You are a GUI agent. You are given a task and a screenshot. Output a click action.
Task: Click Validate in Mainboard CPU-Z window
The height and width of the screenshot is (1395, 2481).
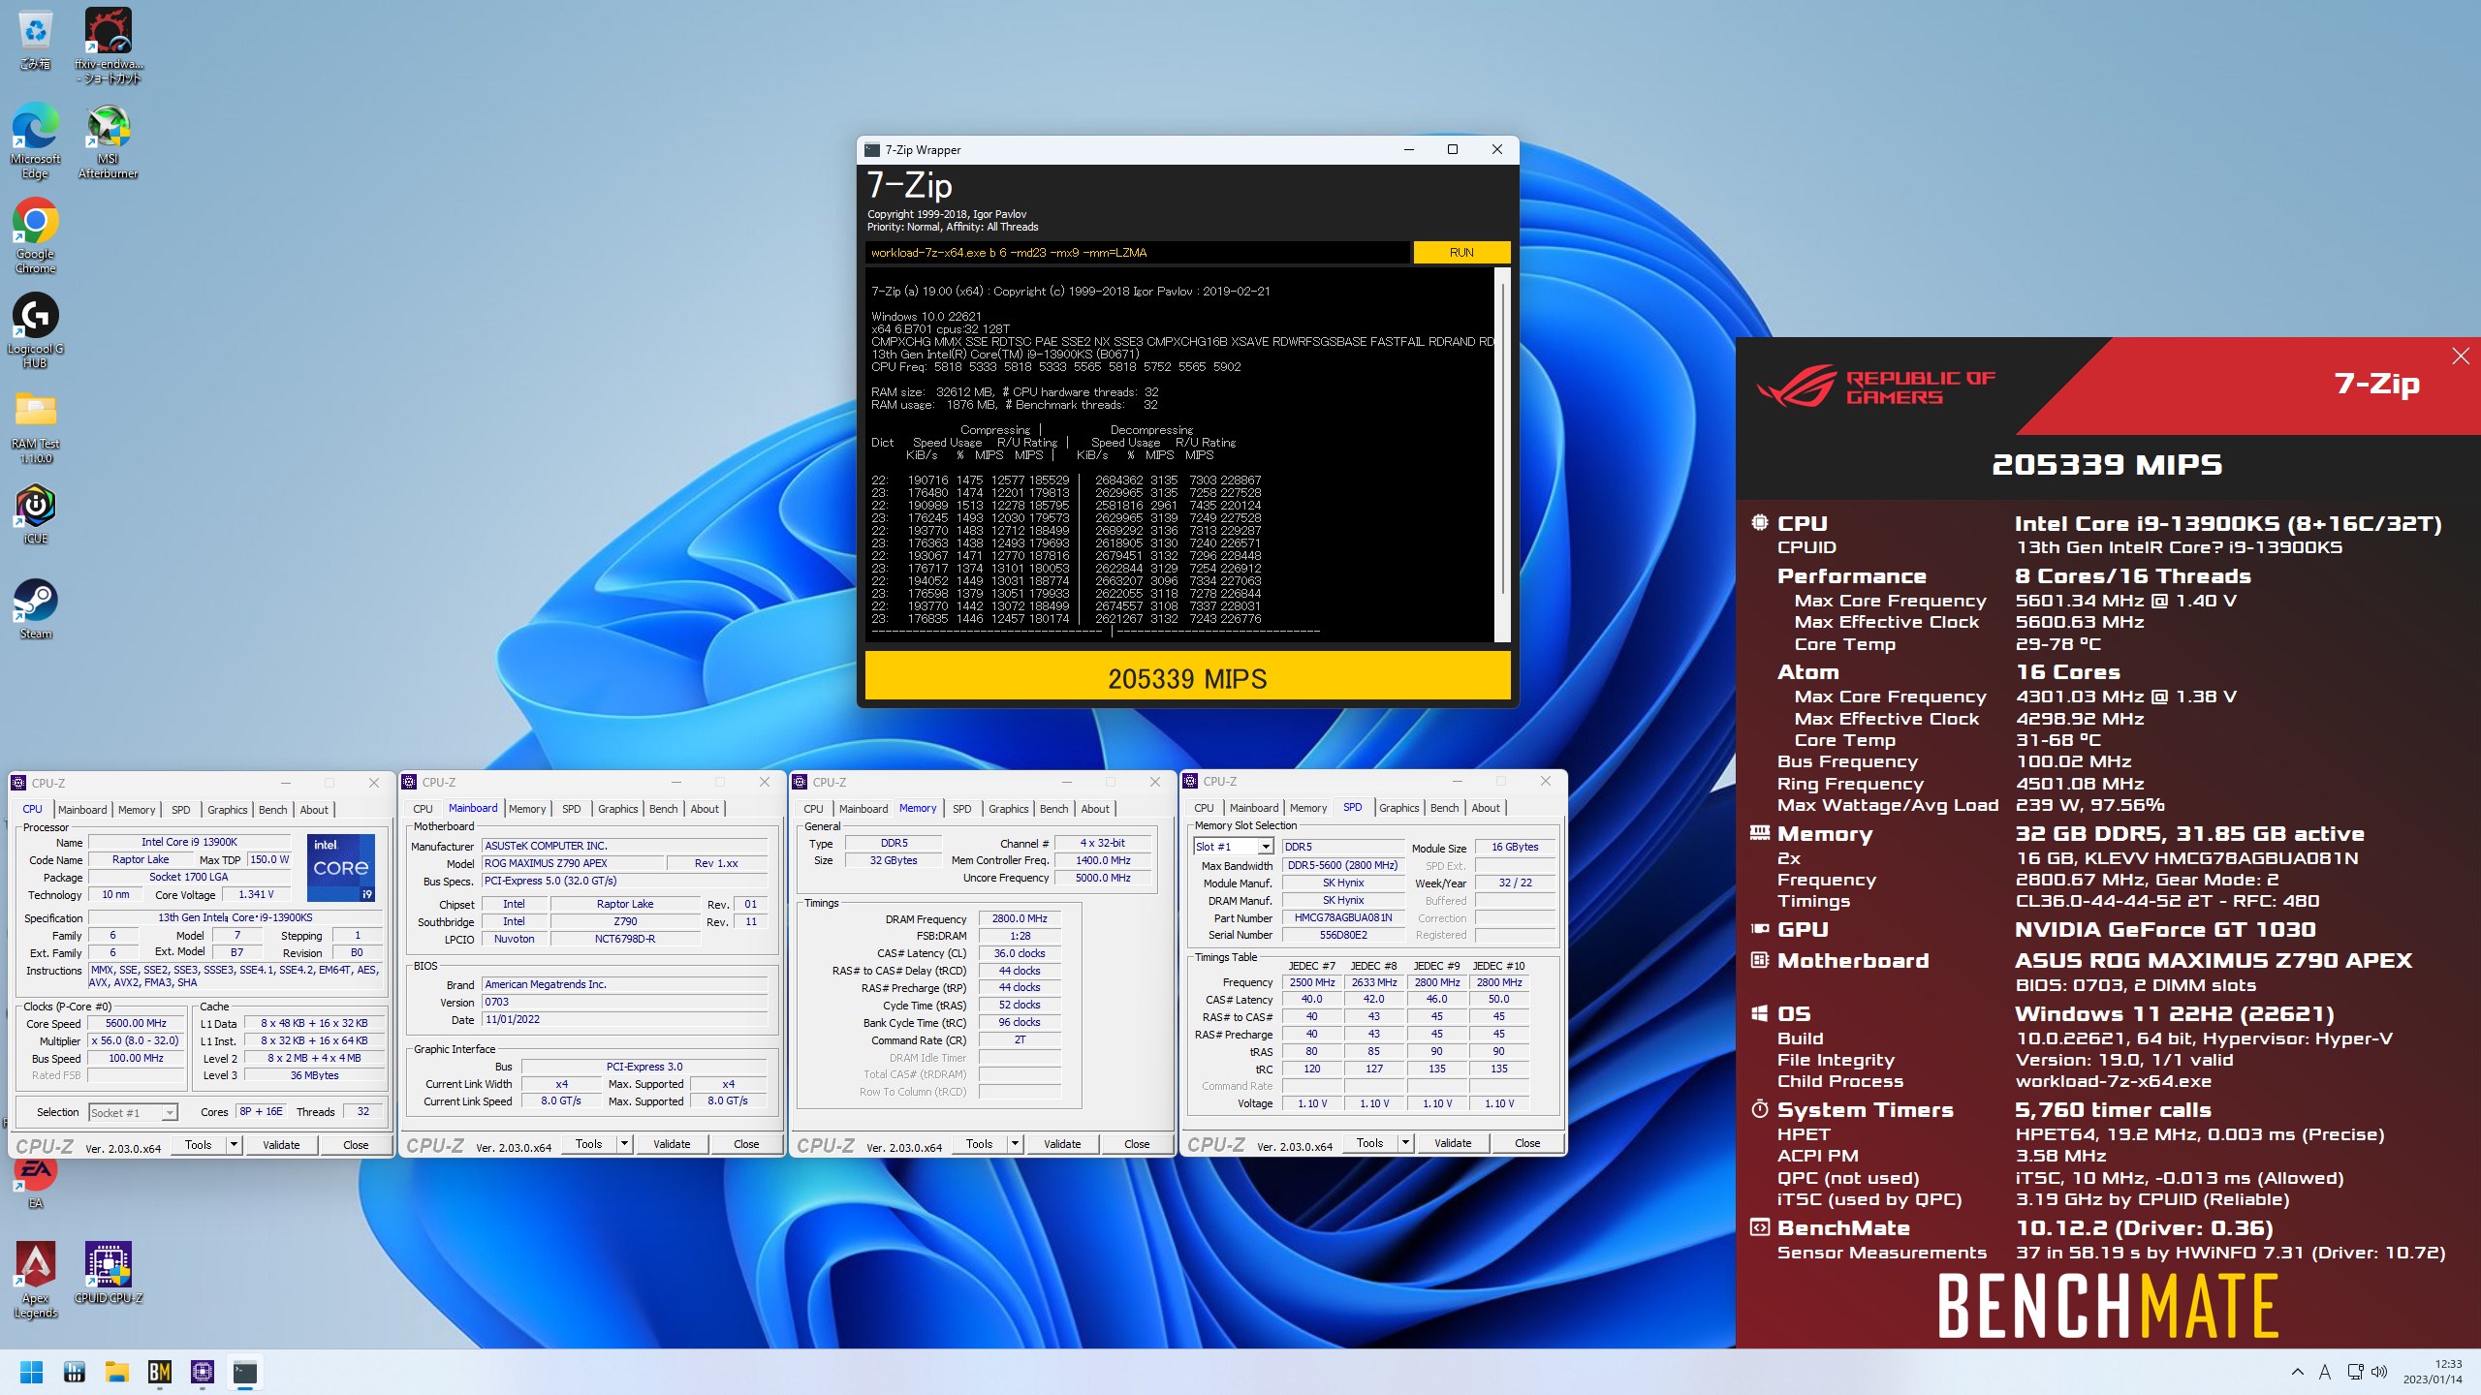coord(672,1144)
